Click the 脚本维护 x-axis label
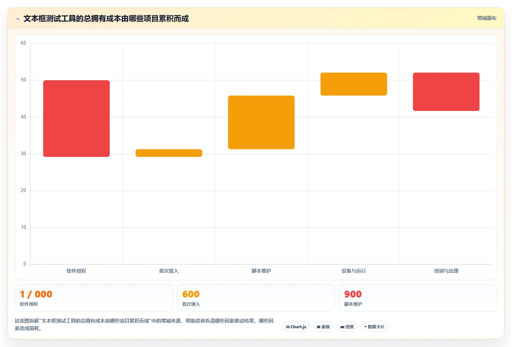This screenshot has height=347, width=512. pyautogui.click(x=261, y=271)
